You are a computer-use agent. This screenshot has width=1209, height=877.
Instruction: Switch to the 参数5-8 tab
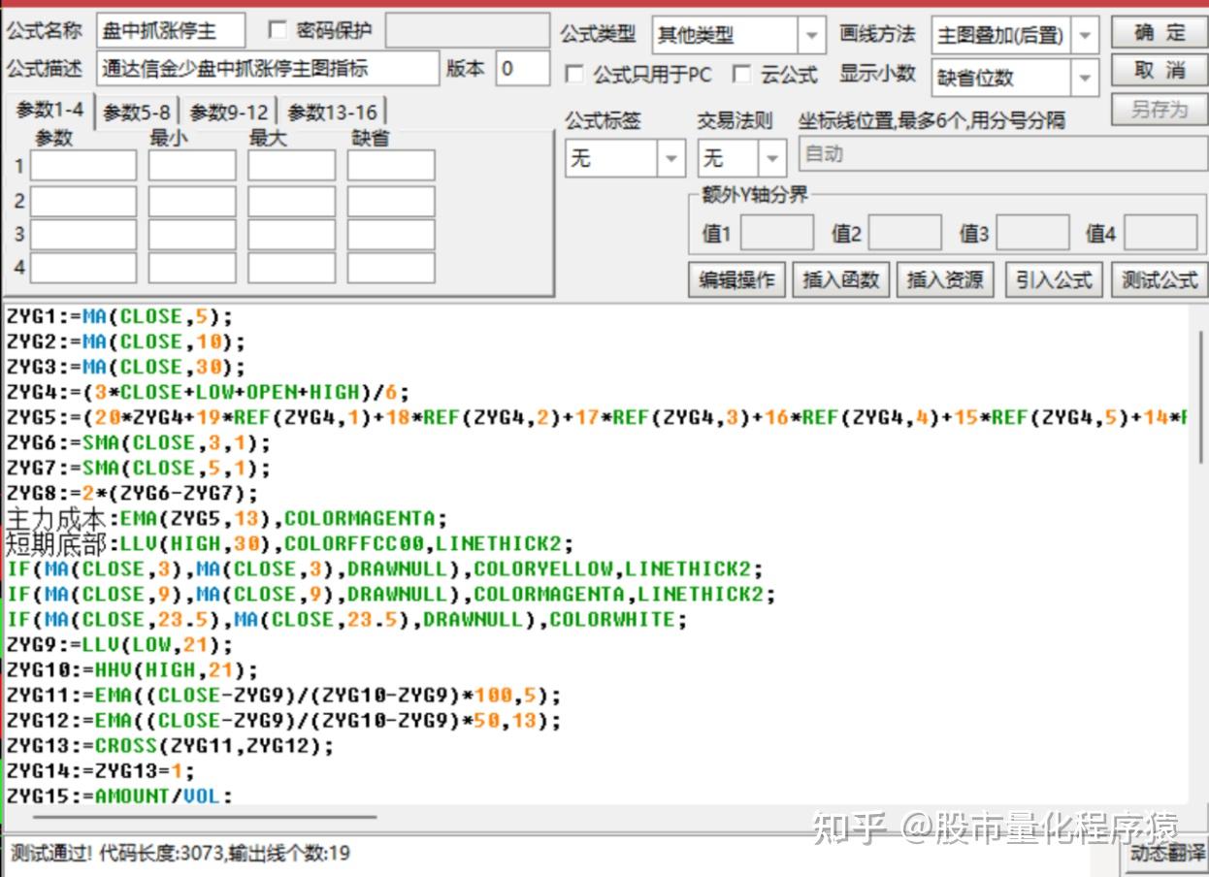(137, 113)
